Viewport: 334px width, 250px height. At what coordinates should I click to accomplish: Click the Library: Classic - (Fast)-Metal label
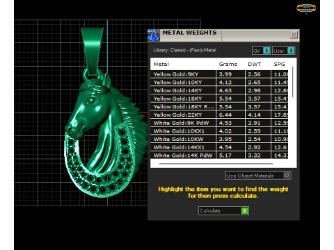tap(184, 50)
